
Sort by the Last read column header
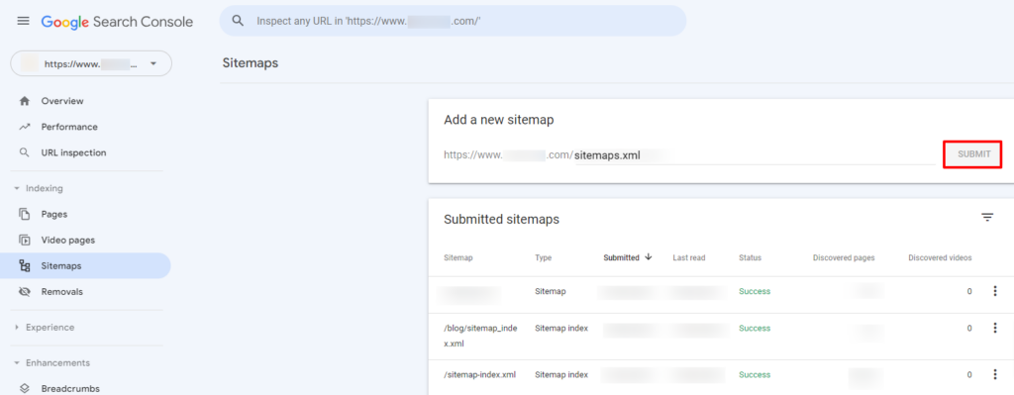tap(689, 257)
